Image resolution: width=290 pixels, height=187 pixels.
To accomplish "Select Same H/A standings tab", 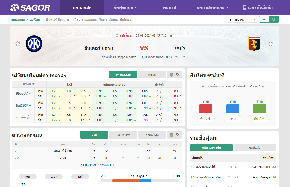I will click(x=123, y=135).
